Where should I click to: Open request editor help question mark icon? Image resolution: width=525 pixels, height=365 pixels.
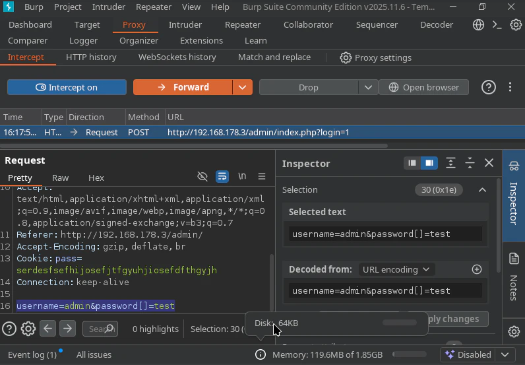[9, 329]
